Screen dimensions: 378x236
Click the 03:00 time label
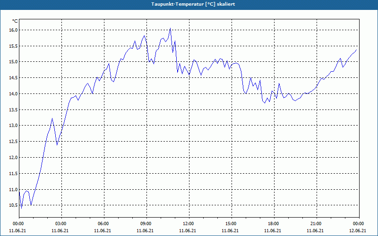[62, 224]
